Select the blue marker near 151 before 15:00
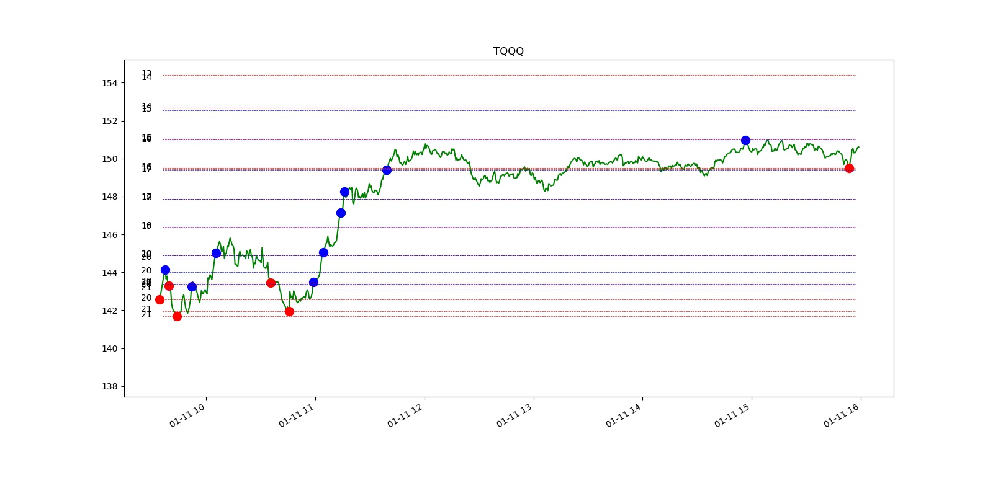The width and height of the screenshot is (993, 496). 745,140
